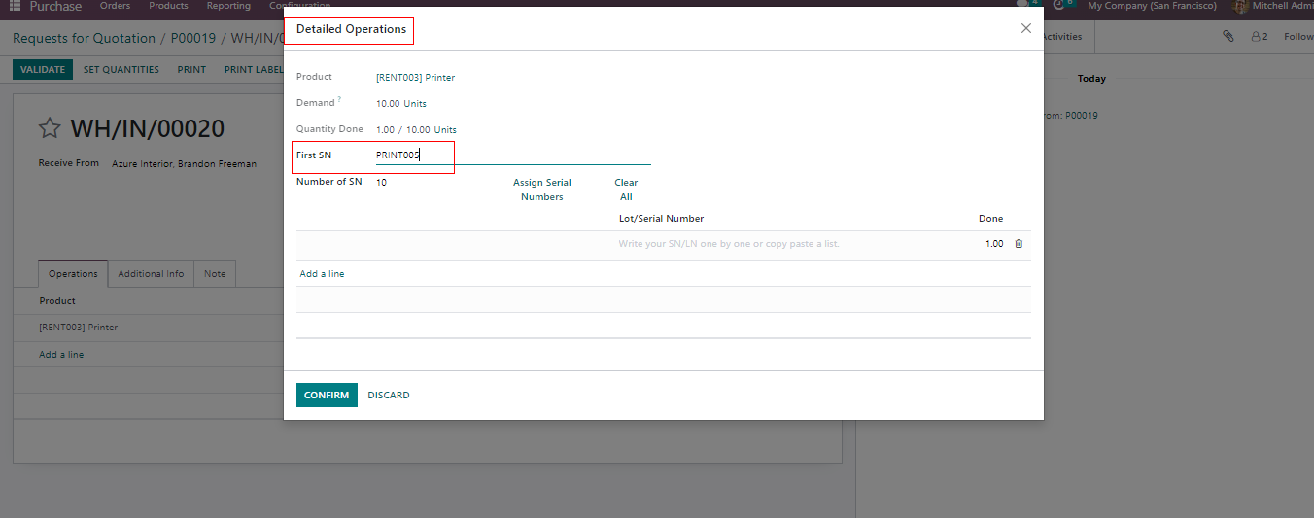Click the Discard button
The height and width of the screenshot is (518, 1314).
pyautogui.click(x=388, y=396)
